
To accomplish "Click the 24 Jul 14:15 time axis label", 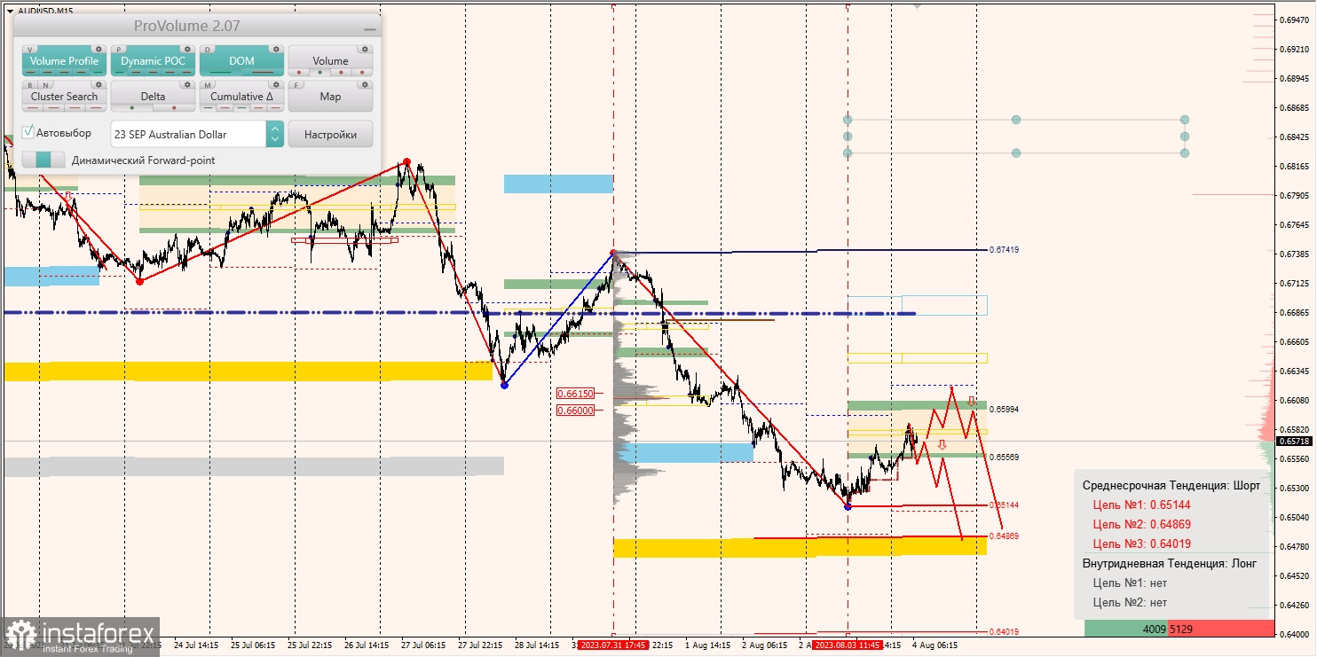I will 198,645.
